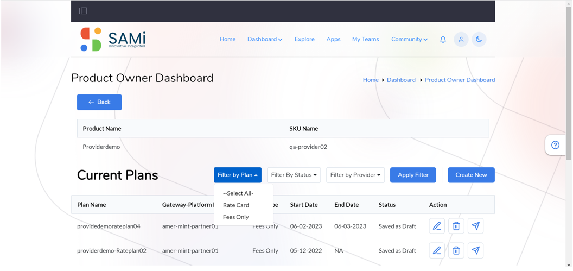Click the Action column header
The image size is (573, 271).
[x=438, y=205]
